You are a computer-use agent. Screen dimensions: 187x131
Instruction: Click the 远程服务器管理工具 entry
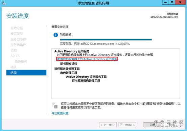67,69
